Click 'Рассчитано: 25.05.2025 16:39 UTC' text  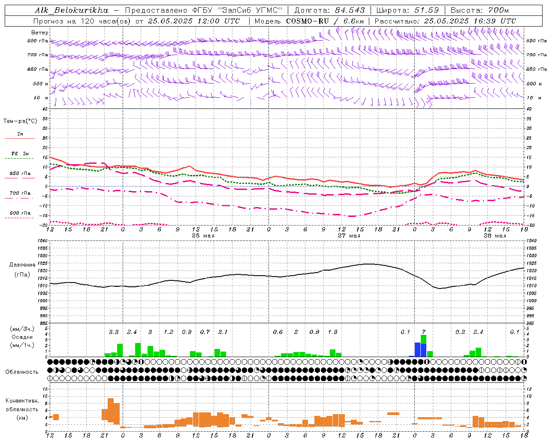[445, 21]
